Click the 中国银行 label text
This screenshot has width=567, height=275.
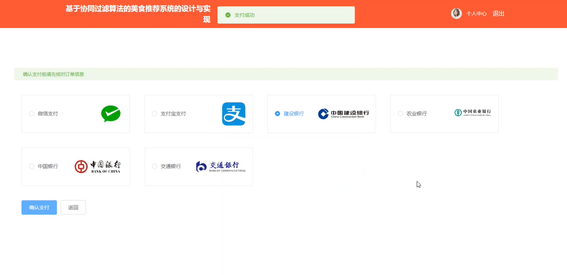tap(48, 166)
